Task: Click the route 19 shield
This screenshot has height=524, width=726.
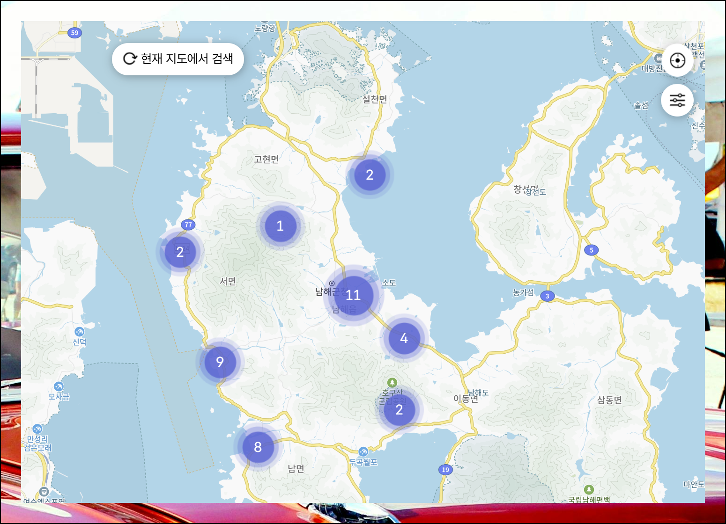Action: point(445,470)
